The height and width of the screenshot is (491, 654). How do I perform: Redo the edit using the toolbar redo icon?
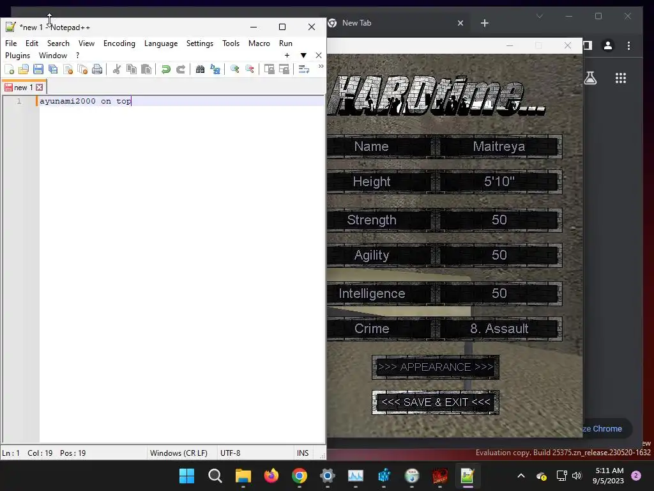pos(181,69)
